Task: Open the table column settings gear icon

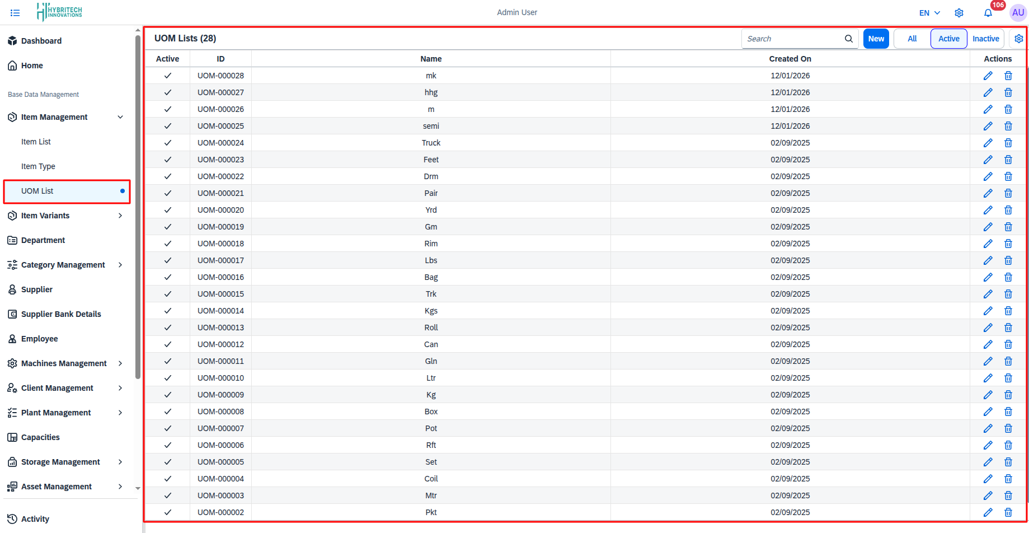Action: pyautogui.click(x=1019, y=38)
